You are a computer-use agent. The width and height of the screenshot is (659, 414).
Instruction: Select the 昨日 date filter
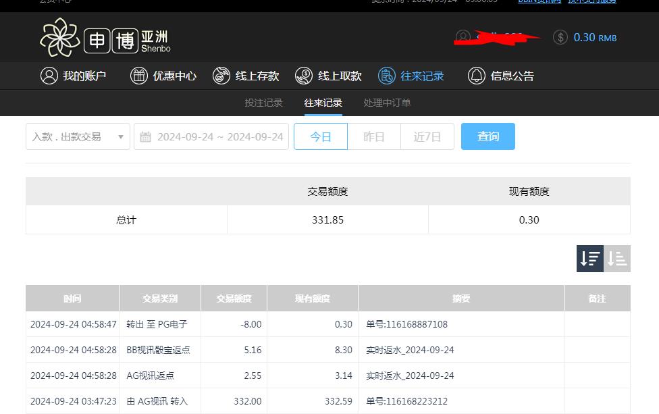coord(374,136)
